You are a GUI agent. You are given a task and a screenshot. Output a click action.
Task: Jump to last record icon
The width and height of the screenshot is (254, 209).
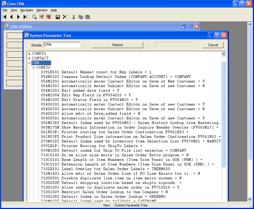point(25,17)
